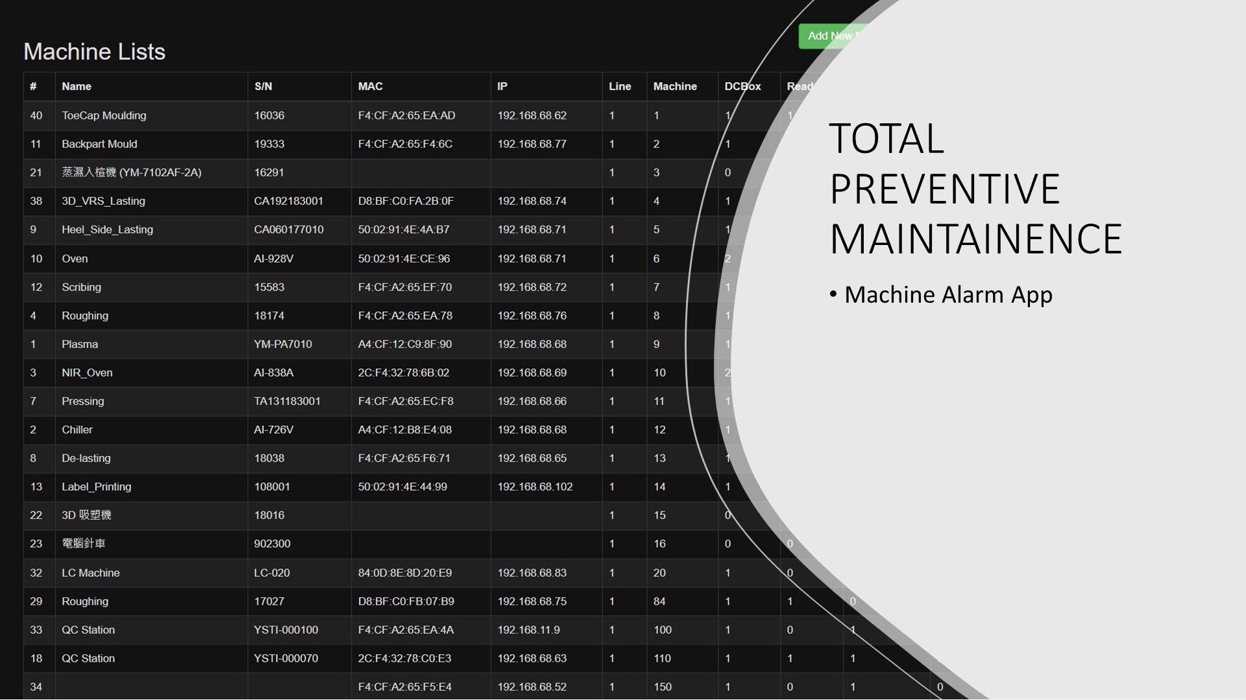Click the Name column header
Image resolution: width=1246 pixels, height=700 pixels.
[77, 86]
